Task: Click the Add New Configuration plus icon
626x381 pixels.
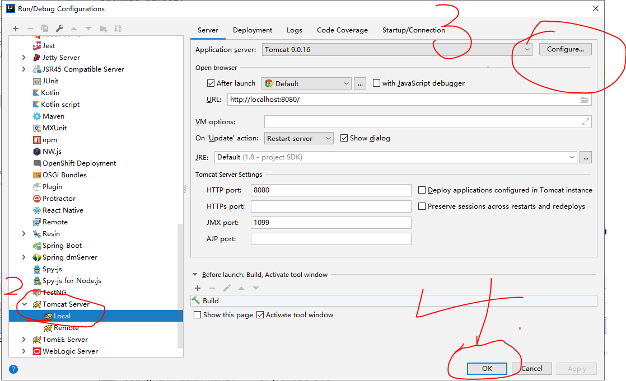Action: [x=16, y=29]
